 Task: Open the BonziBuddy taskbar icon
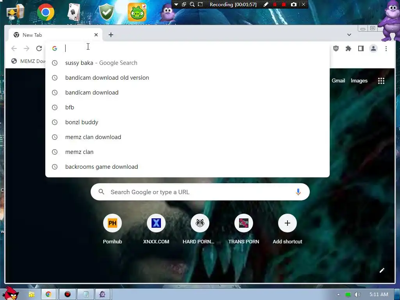pos(103,295)
